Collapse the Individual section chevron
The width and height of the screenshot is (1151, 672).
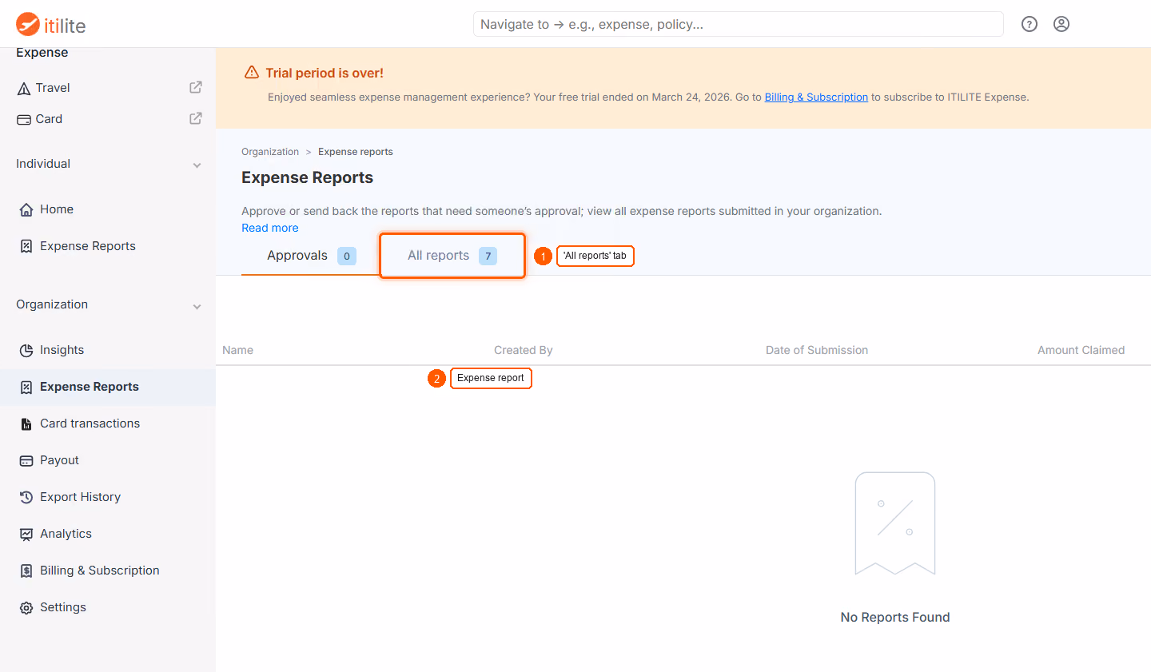coord(197,165)
